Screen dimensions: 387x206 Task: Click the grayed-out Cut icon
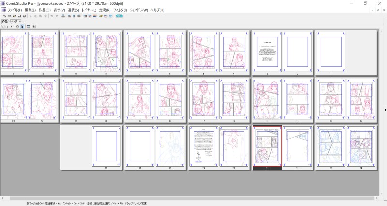30,16
